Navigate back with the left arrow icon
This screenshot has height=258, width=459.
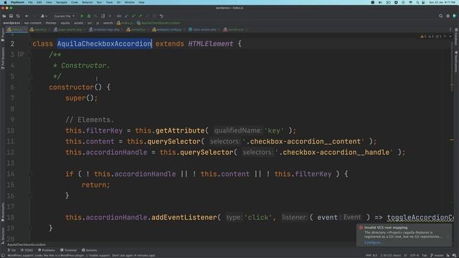27,16
